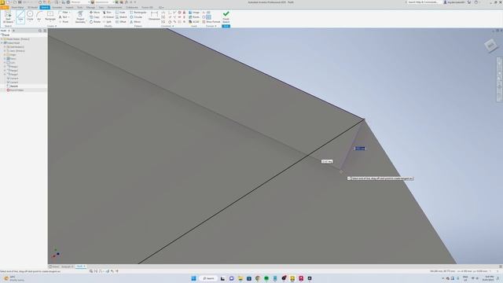Viewport: 503px width, 283px height.
Task: Click the Insert Points button
Action: pos(194,17)
